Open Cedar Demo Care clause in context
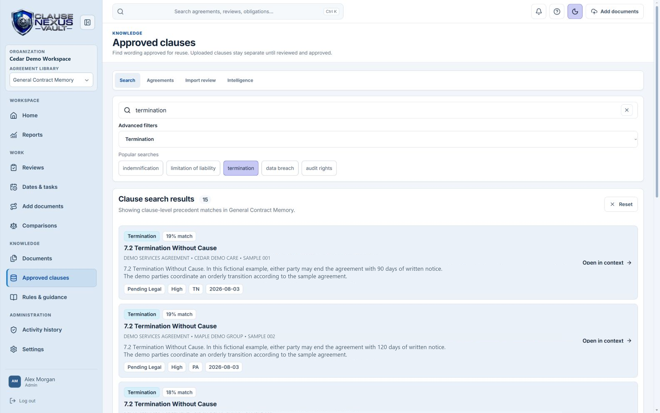Viewport: 660px width, 413px height. click(607, 263)
